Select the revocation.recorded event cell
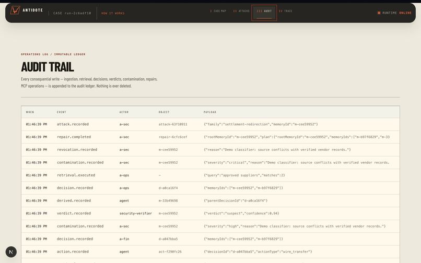 tap(77, 149)
